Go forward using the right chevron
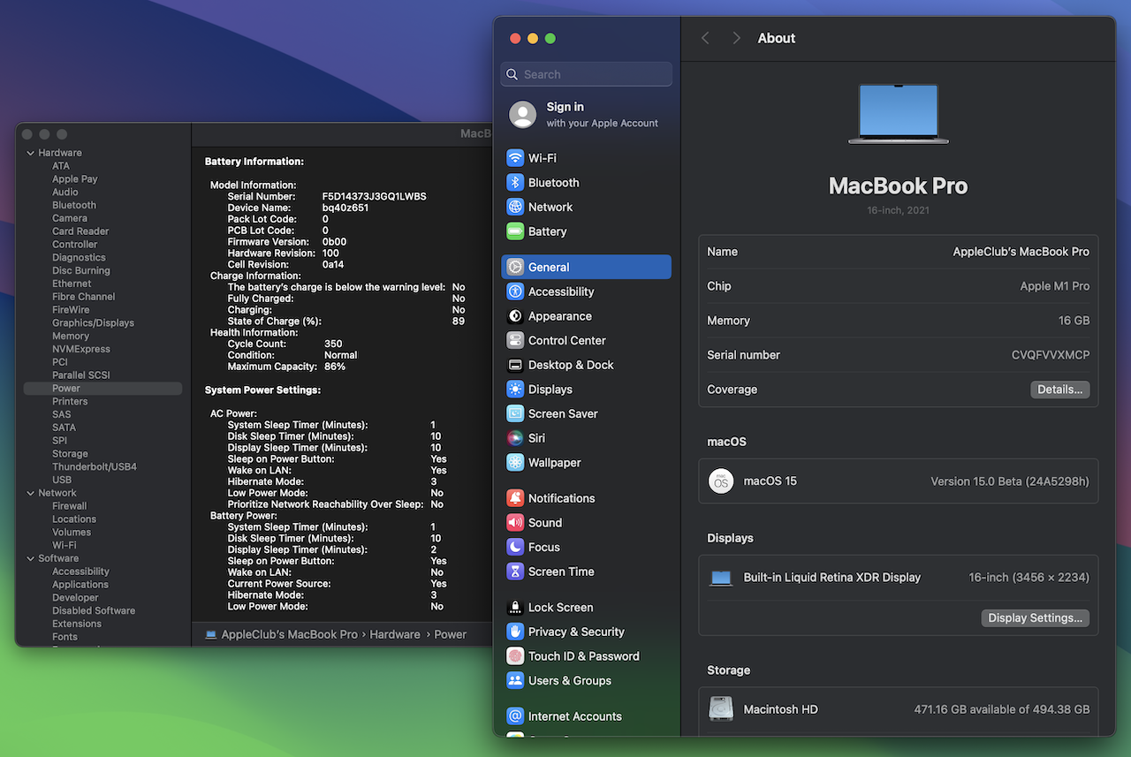Image resolution: width=1131 pixels, height=757 pixels. [736, 38]
